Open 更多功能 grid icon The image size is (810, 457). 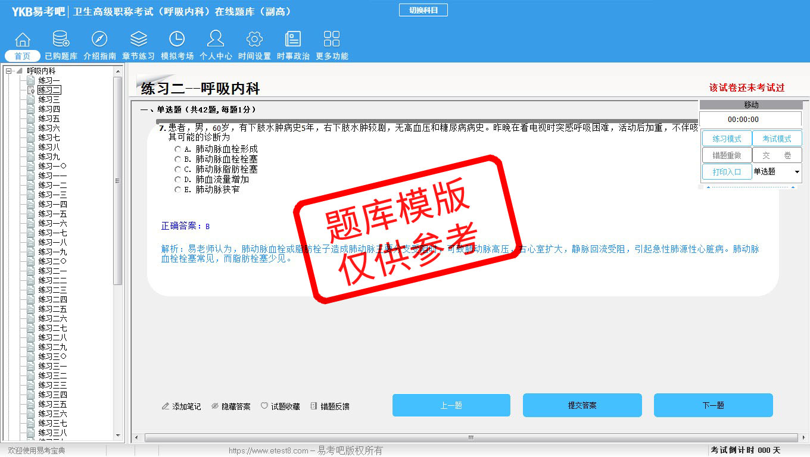pos(332,40)
